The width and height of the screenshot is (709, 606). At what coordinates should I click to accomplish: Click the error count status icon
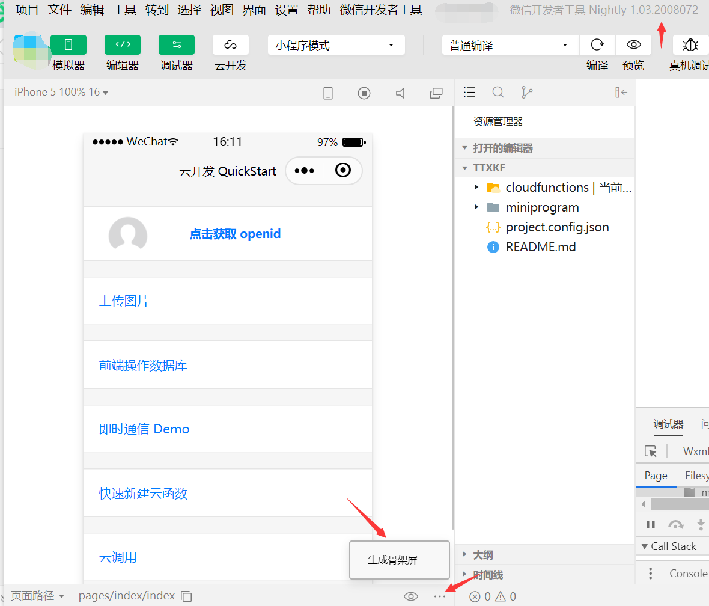pos(475,596)
